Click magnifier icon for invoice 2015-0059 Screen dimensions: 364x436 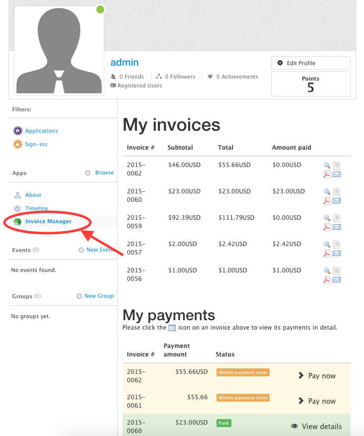click(x=327, y=218)
